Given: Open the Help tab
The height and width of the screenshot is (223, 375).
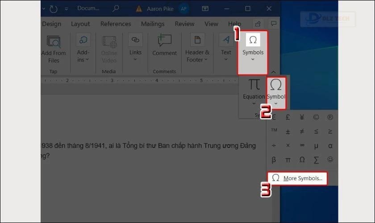Looking at the screenshot, I should click(x=234, y=24).
